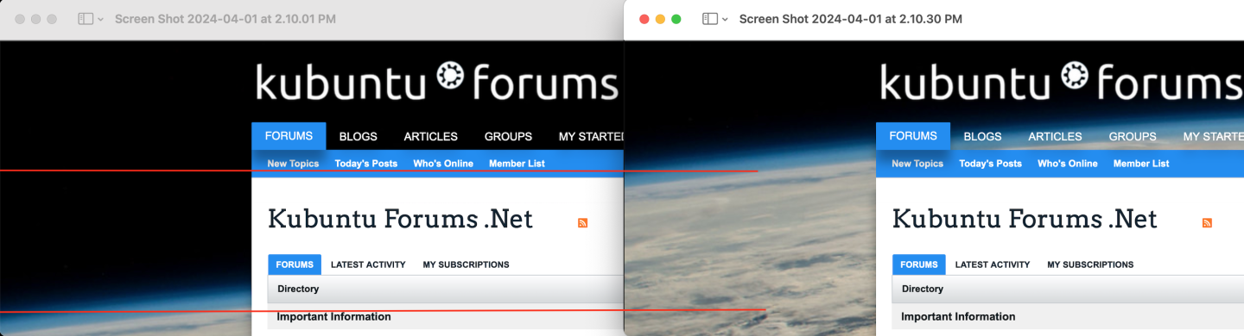Click orange RSS feed icon in 2.10.01 PM window

click(582, 223)
